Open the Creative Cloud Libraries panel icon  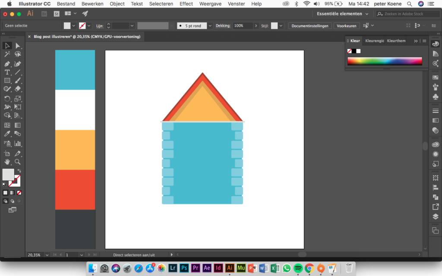pos(436,144)
